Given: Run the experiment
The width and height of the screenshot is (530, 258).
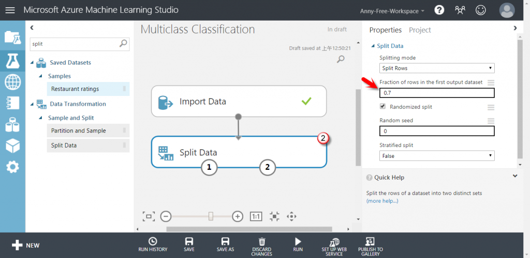Looking at the screenshot, I should pos(298,245).
